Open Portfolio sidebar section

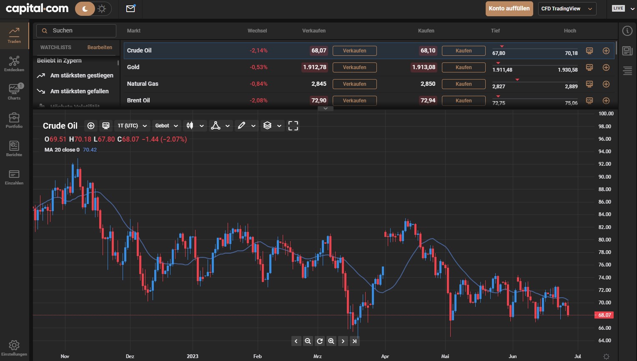tap(14, 120)
